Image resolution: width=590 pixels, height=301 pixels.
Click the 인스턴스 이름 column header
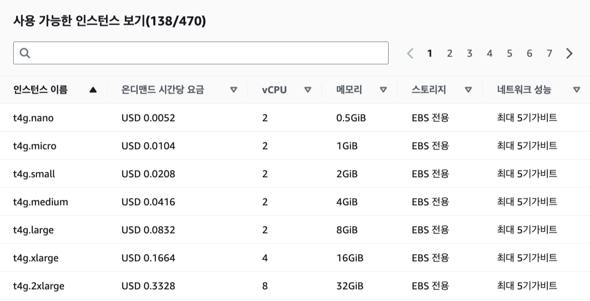40,90
